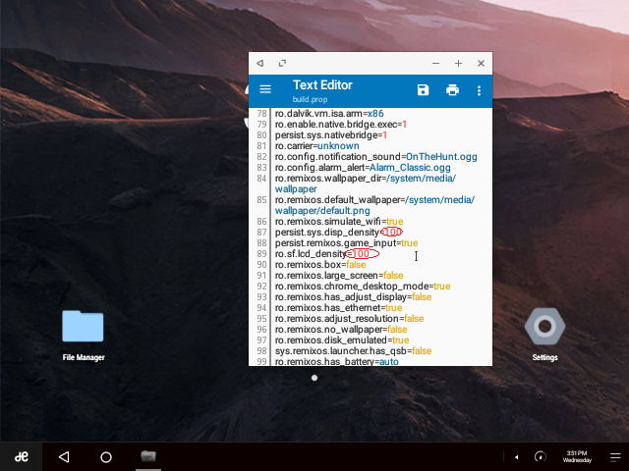Open the Text Editor hamburger menu
The image size is (629, 471).
point(264,90)
